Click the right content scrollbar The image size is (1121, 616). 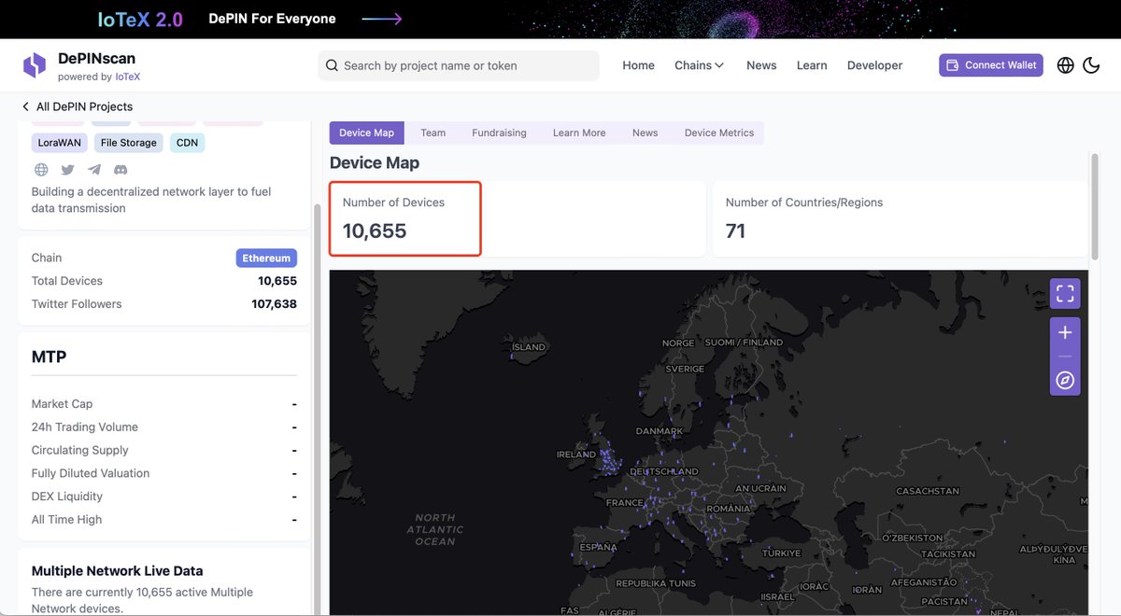coord(1095,205)
